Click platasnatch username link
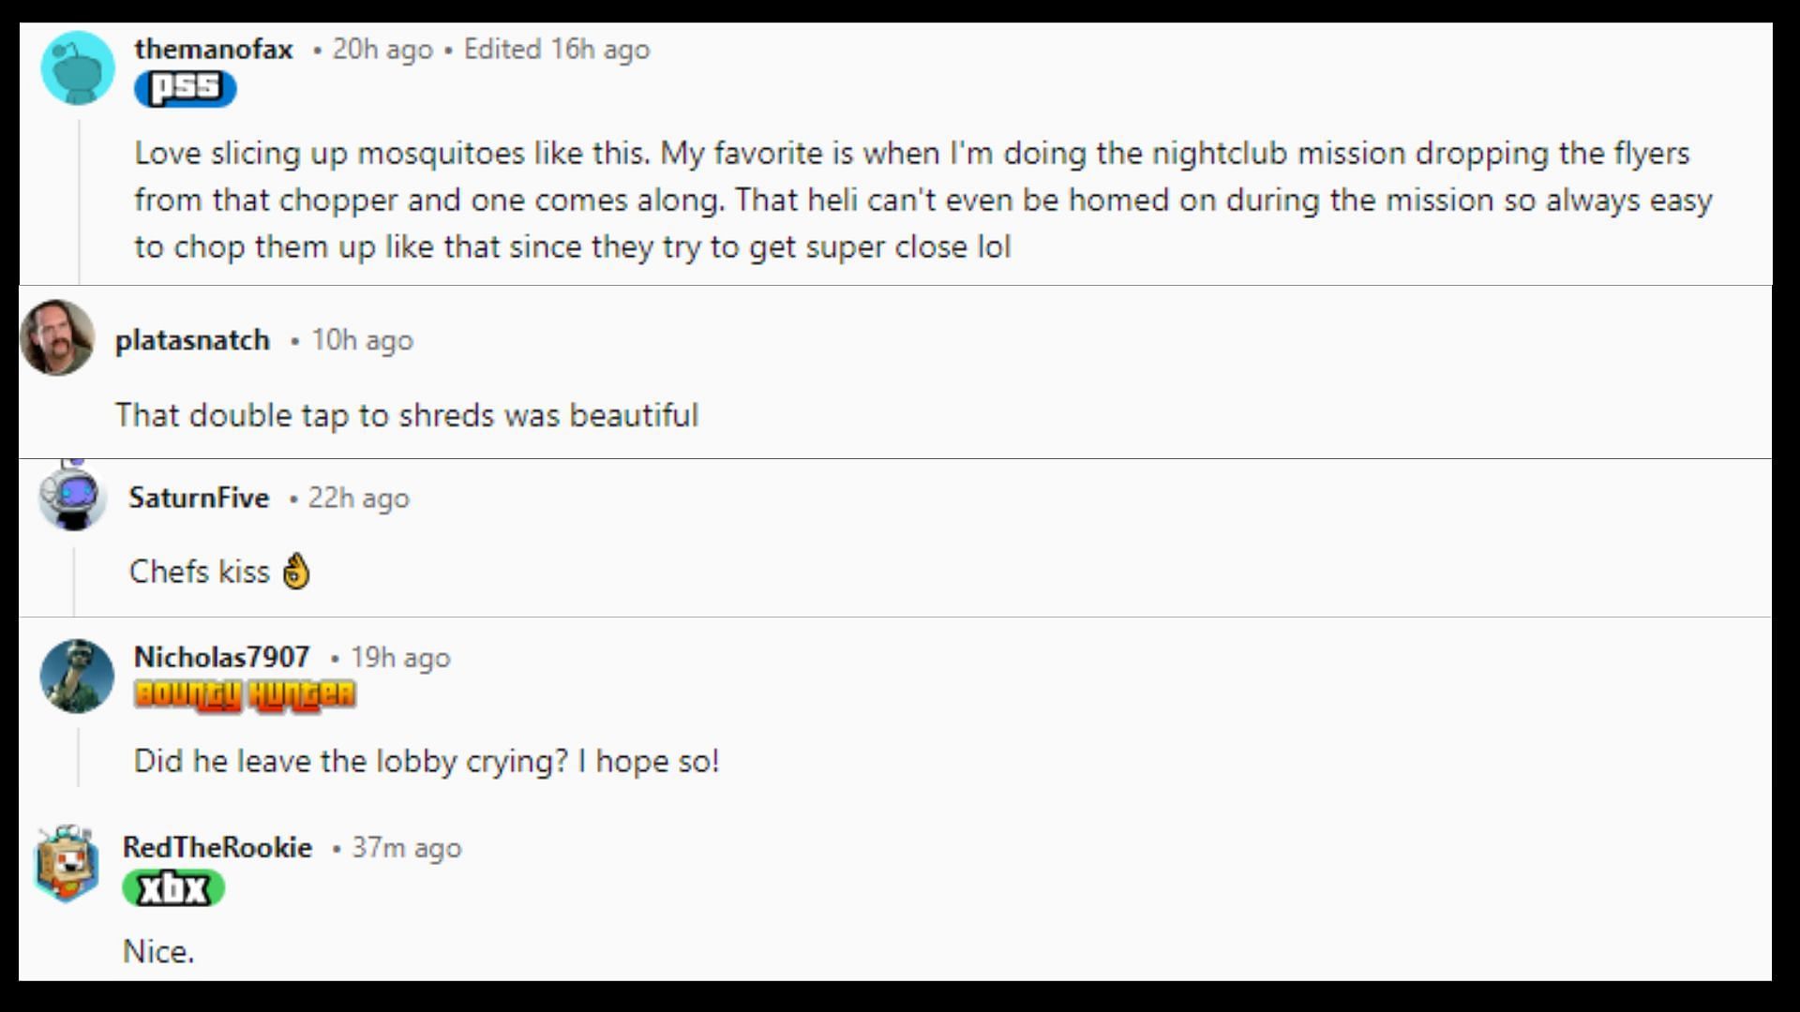This screenshot has width=1800, height=1012. [191, 340]
